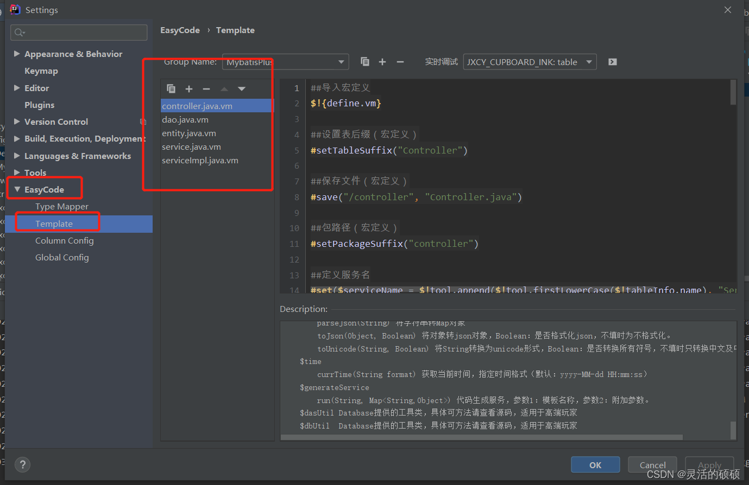Add a new template group with plus icon
749x485 pixels.
[x=382, y=62]
